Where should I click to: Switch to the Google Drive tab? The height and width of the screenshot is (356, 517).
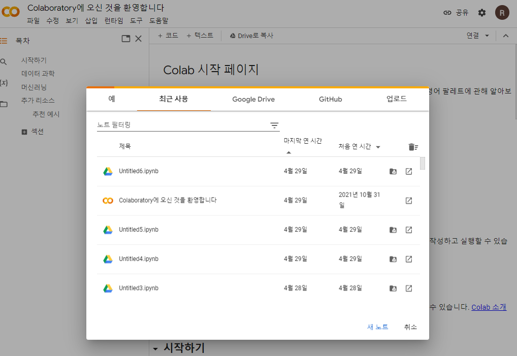point(253,99)
